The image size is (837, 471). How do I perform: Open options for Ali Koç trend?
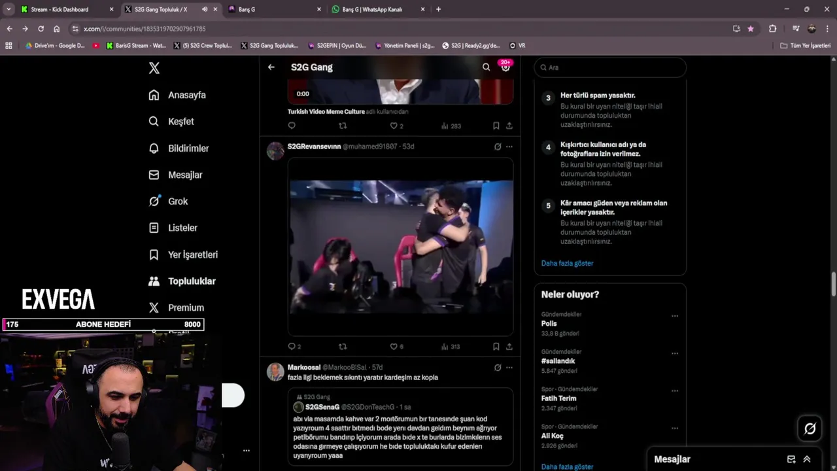(x=675, y=428)
